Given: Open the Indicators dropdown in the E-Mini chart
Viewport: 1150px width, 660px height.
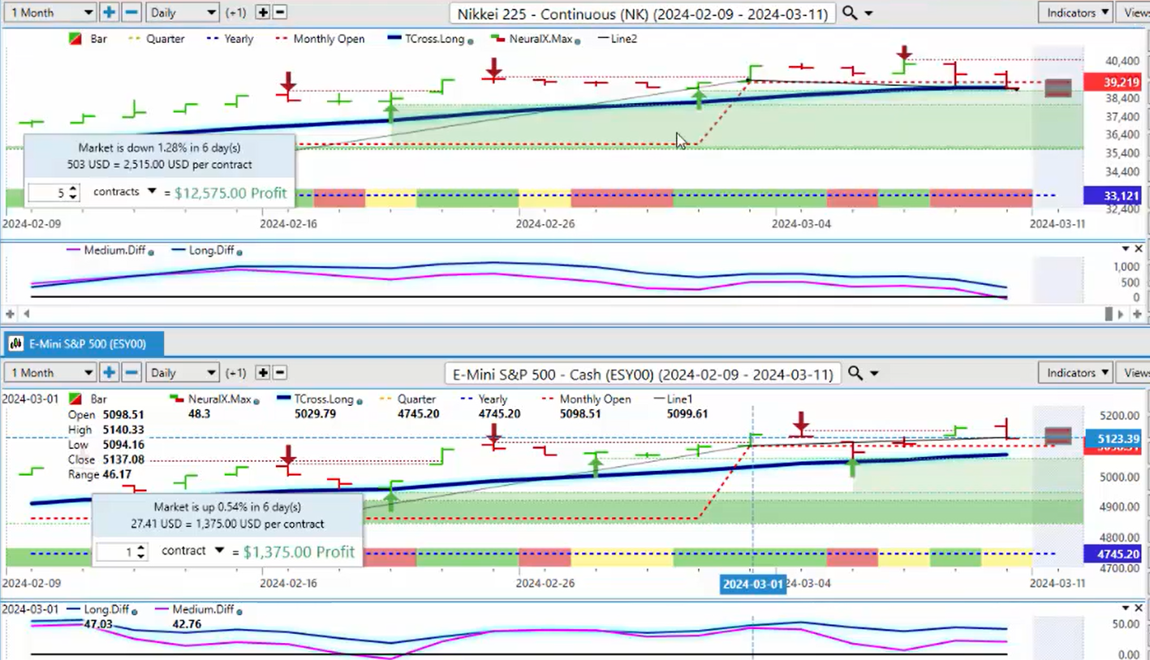Looking at the screenshot, I should click(1075, 373).
